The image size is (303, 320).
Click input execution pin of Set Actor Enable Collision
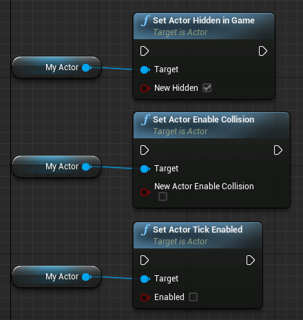pyautogui.click(x=145, y=150)
